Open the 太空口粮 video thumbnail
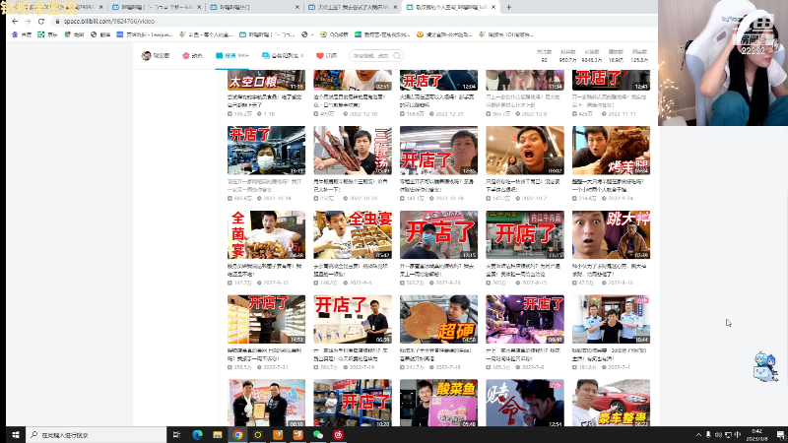The image size is (788, 443). tap(266, 81)
